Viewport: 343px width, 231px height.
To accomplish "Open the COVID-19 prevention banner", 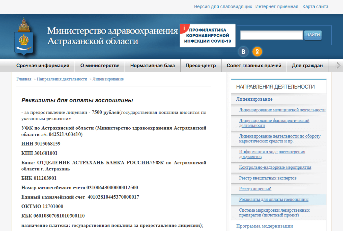I will (208, 36).
